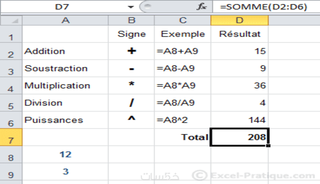Select row 1 header
The image size is (320, 184).
coord(11,37)
